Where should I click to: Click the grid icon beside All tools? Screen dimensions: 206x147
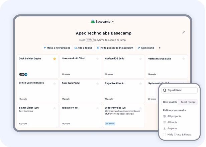coord(164,122)
